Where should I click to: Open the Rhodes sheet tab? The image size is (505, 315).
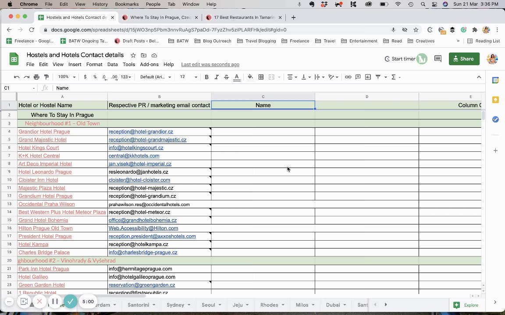[x=272, y=305]
